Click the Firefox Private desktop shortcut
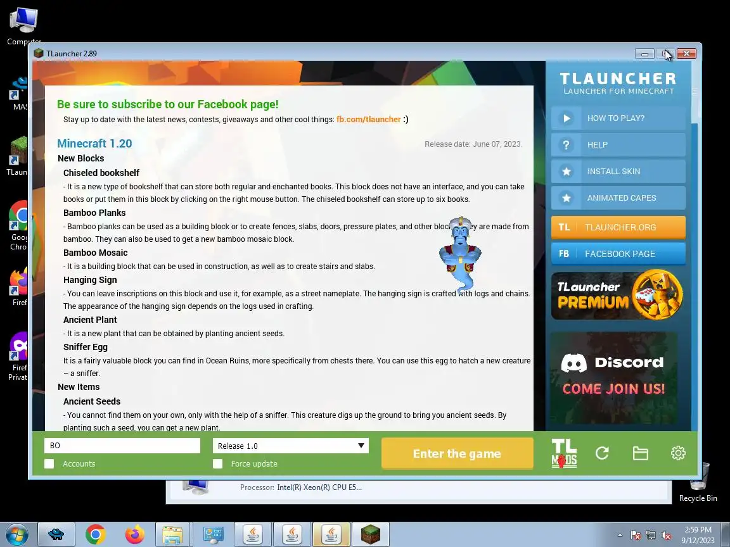 click(18, 356)
